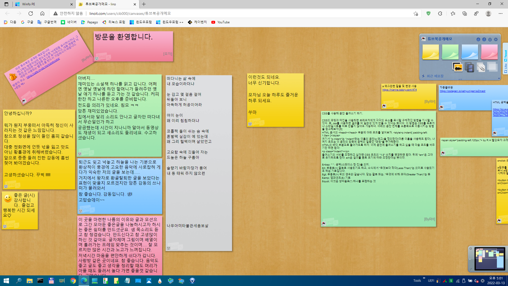Open the clock showing 오후 5:01
508x286 pixels.
click(496, 280)
